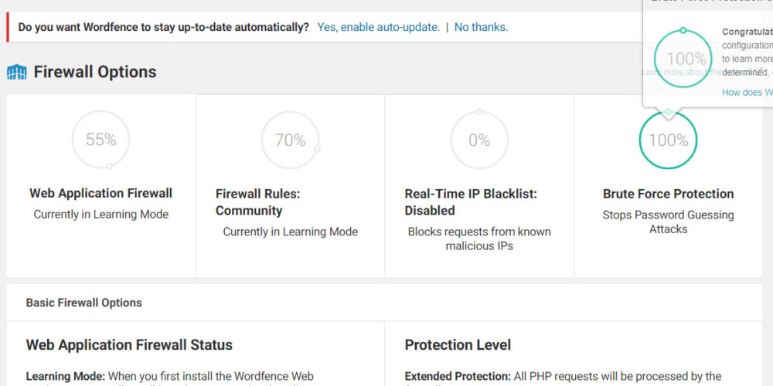773x386 pixels.
Task: Click the 70% Firewall Rules status circle
Action: tap(290, 140)
